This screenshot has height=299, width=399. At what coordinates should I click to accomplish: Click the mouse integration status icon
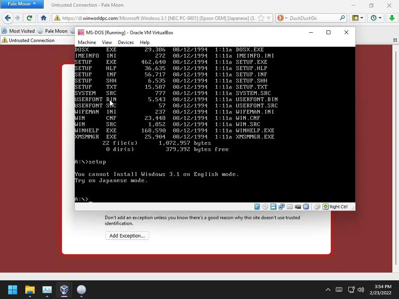point(317,207)
